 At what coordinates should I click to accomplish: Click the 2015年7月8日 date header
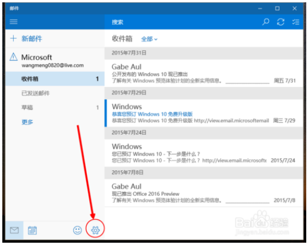204,173
